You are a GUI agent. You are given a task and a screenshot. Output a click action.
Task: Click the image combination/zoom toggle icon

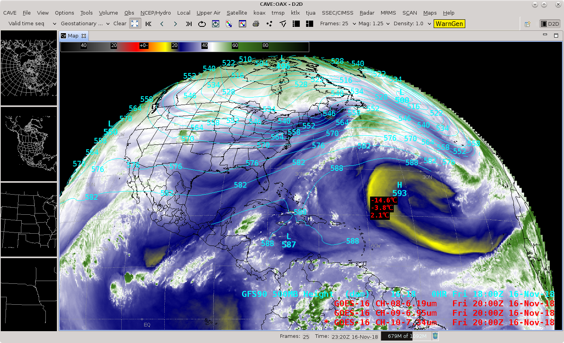tap(135, 24)
